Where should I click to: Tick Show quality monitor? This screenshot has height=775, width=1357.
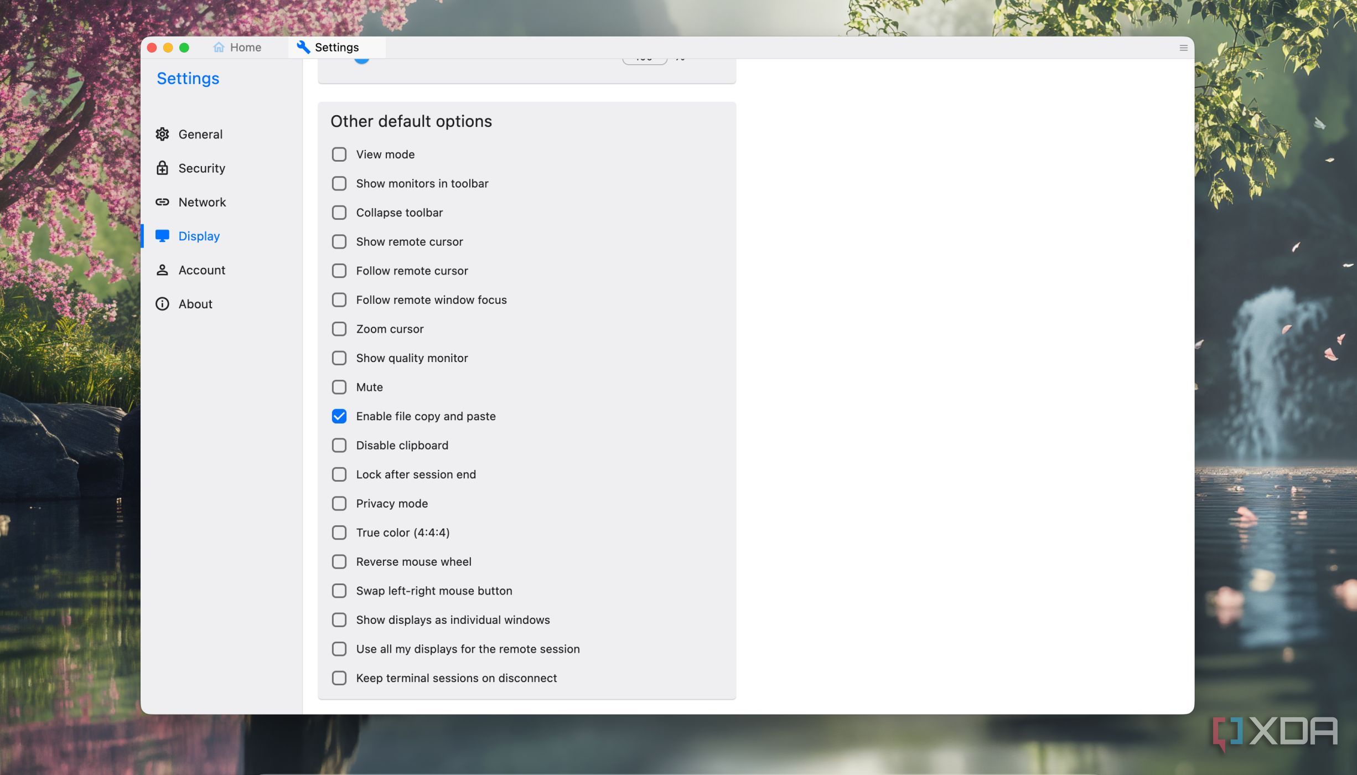339,358
